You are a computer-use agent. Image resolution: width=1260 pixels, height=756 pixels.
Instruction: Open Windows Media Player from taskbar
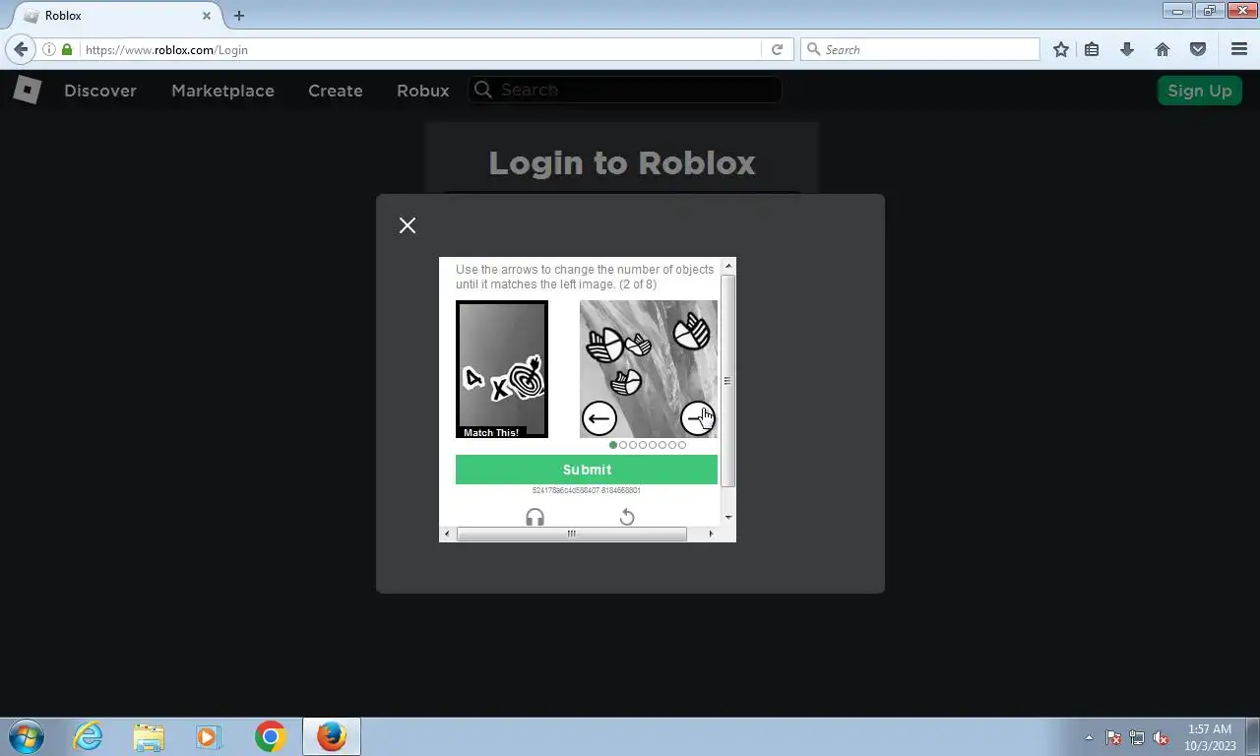(209, 736)
